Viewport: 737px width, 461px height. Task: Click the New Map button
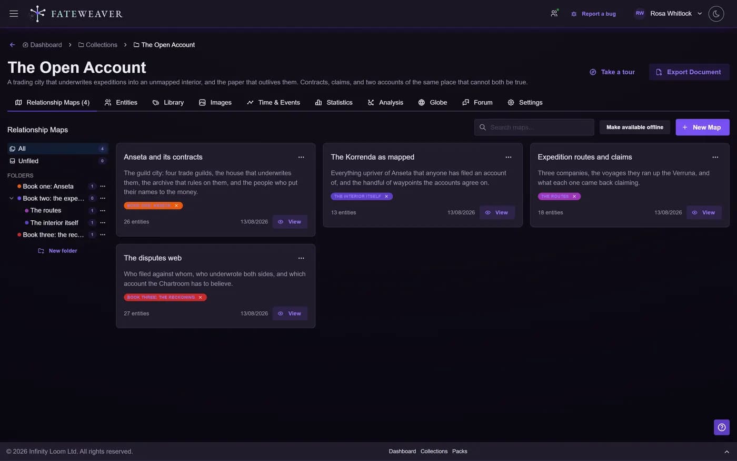[702, 127]
